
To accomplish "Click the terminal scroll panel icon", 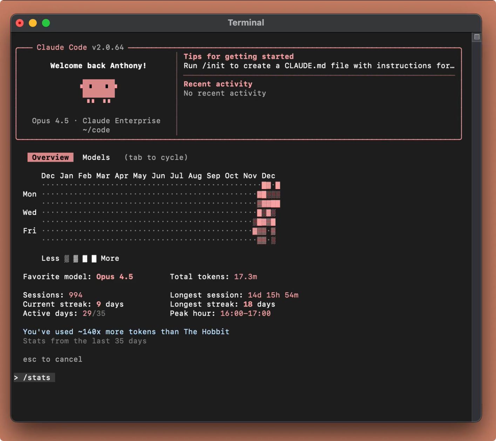I will tap(477, 37).
